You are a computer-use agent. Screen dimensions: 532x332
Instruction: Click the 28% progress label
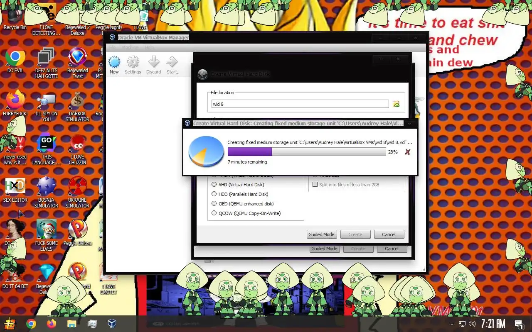393,152
